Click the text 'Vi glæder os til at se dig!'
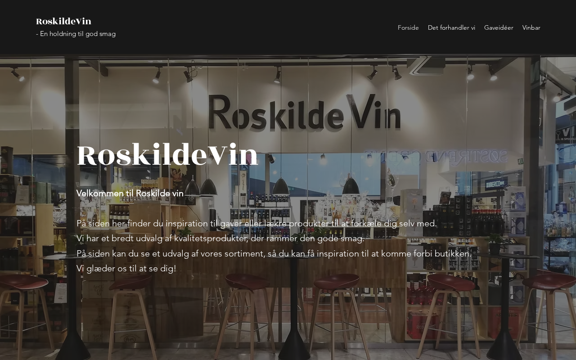 coord(126,269)
